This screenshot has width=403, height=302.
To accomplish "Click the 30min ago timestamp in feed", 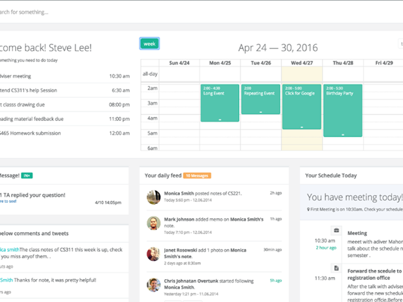I will pyautogui.click(x=273, y=250).
